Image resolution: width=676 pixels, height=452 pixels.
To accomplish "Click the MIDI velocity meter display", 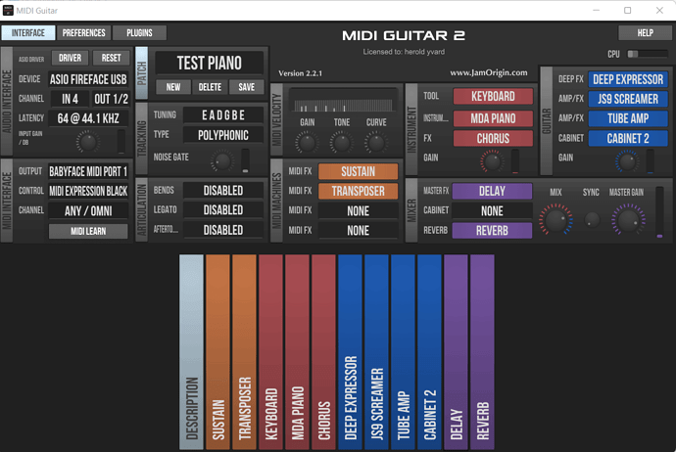I will pos(344,101).
